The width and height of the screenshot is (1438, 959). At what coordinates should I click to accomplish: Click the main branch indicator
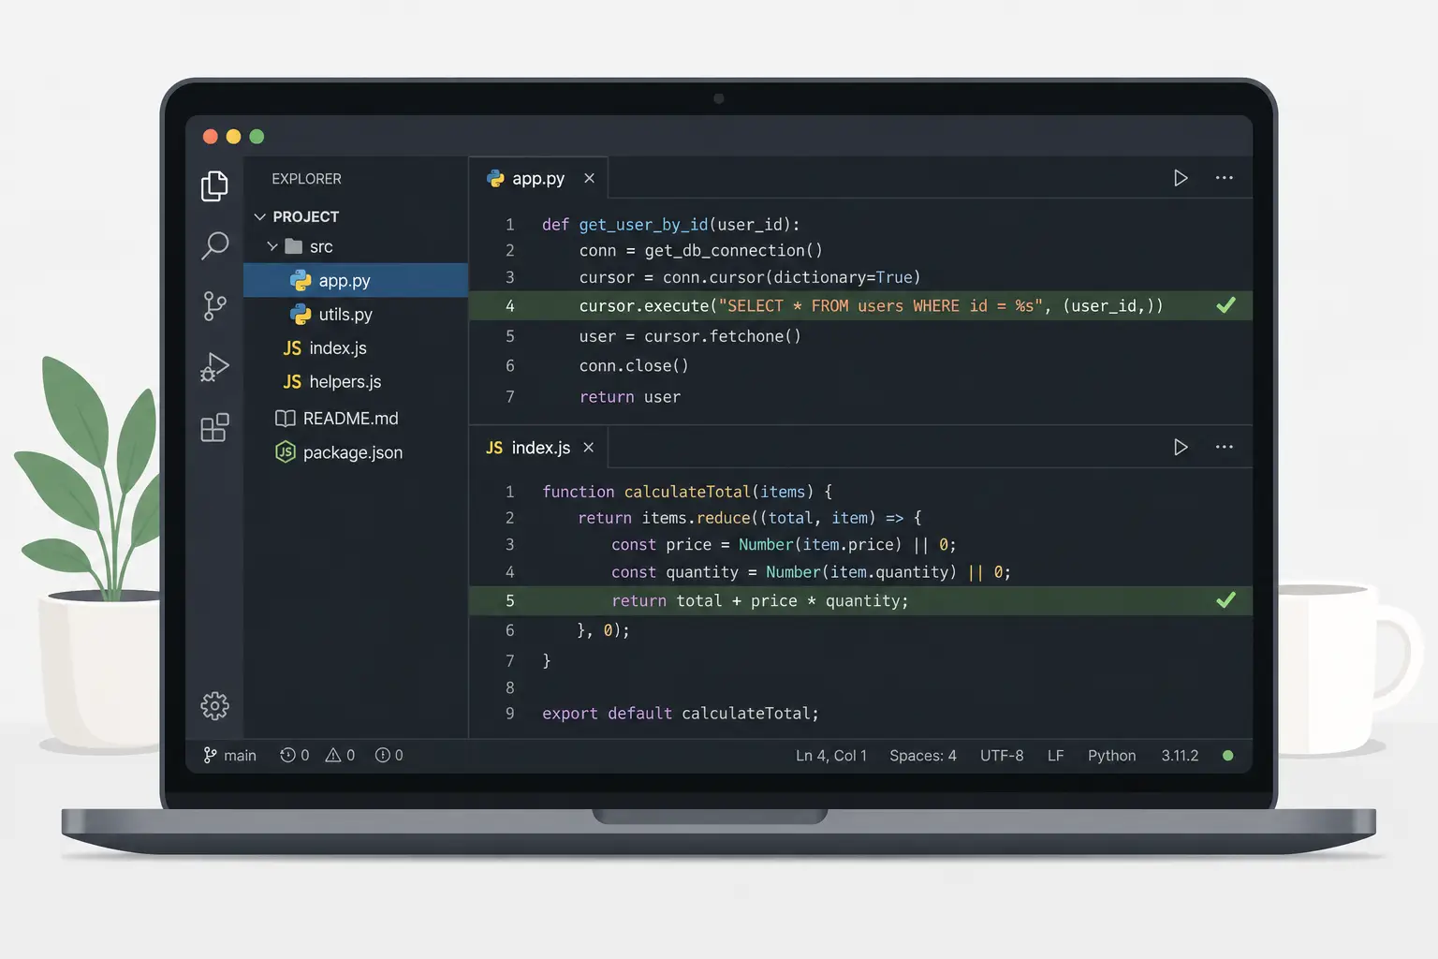point(229,756)
